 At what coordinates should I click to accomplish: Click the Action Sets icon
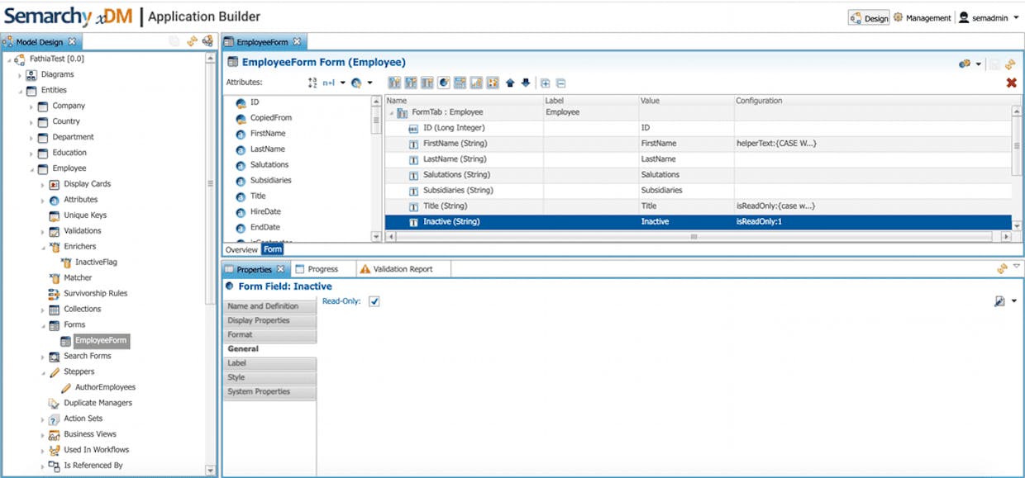coord(55,419)
